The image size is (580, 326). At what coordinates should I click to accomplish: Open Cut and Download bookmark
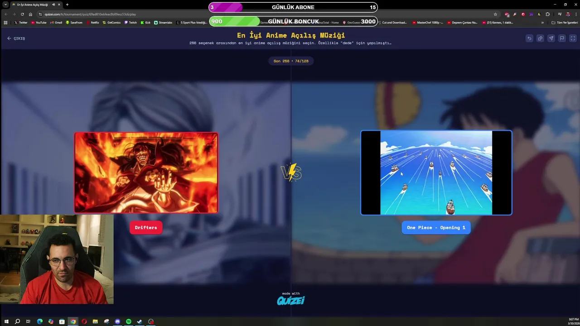coord(392,22)
